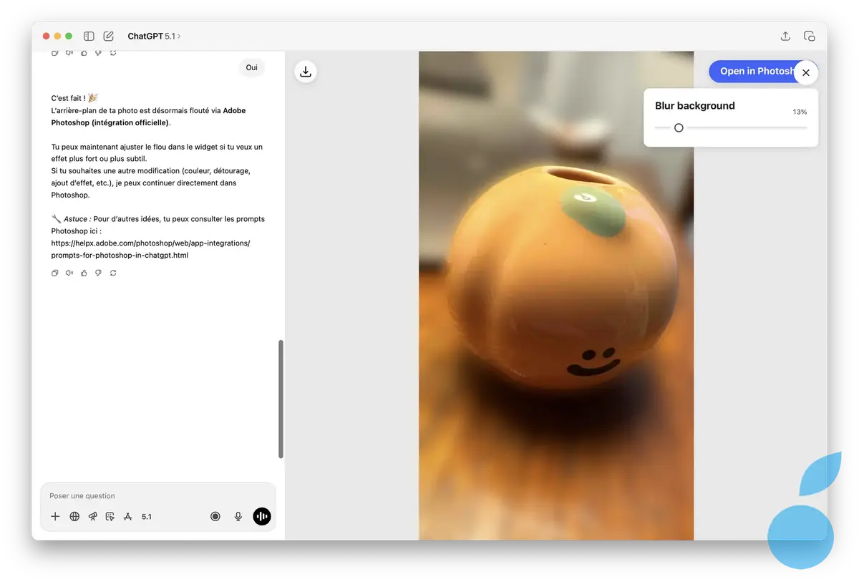Start a new chat with the compose icon
859x582 pixels.
click(x=108, y=36)
